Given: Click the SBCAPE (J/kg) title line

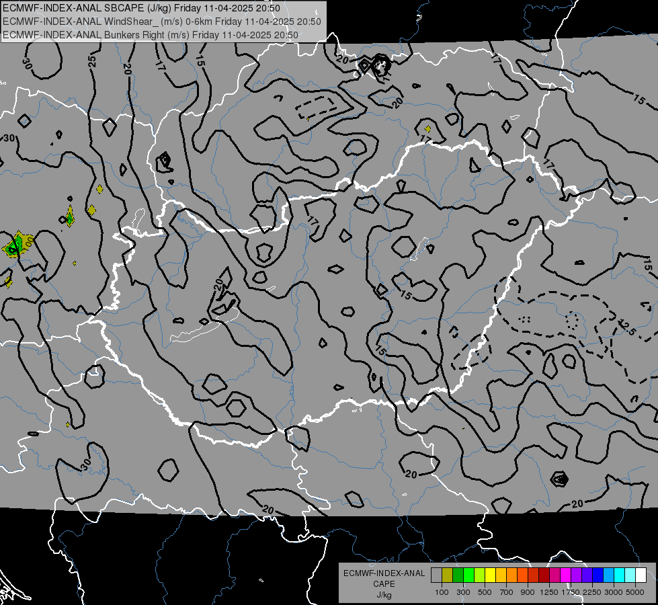Looking at the screenshot, I should (x=141, y=8).
